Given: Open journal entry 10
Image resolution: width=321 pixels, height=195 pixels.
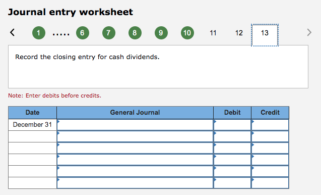Looking at the screenshot, I should (187, 33).
